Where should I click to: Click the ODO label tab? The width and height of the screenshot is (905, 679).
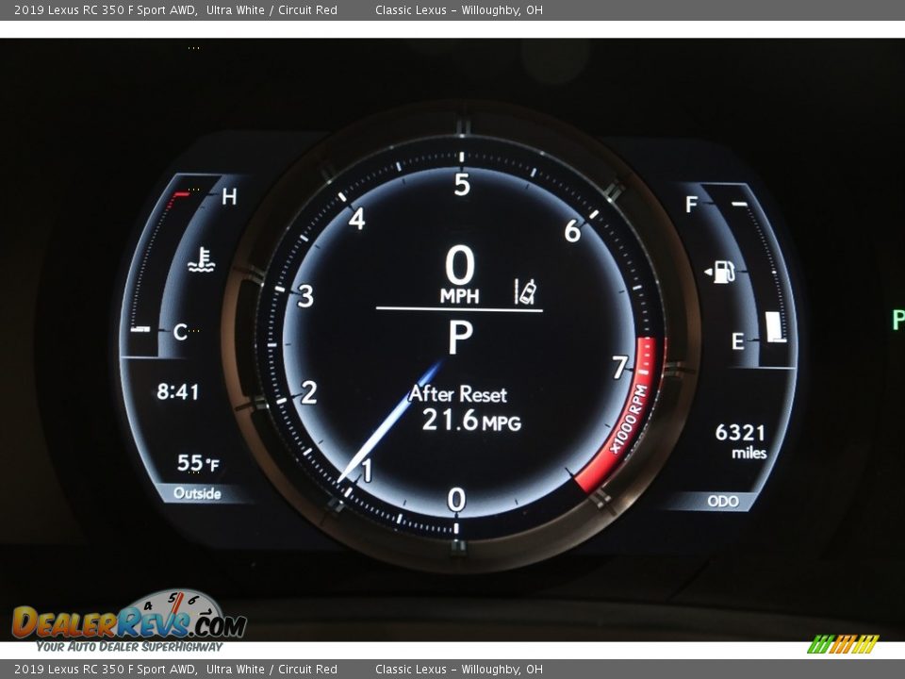tap(723, 501)
